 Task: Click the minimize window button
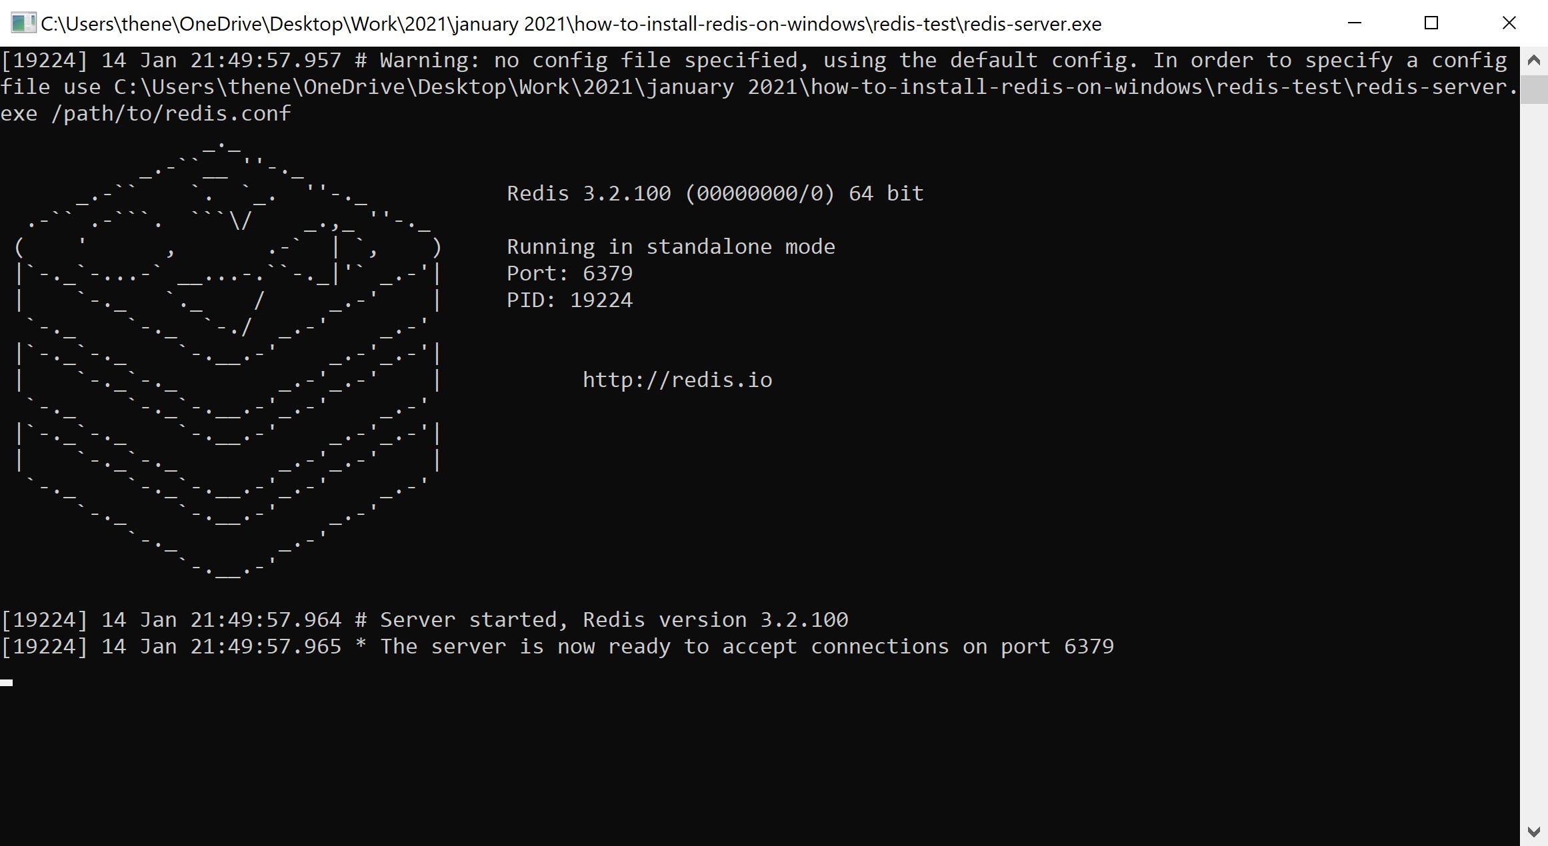(1354, 23)
